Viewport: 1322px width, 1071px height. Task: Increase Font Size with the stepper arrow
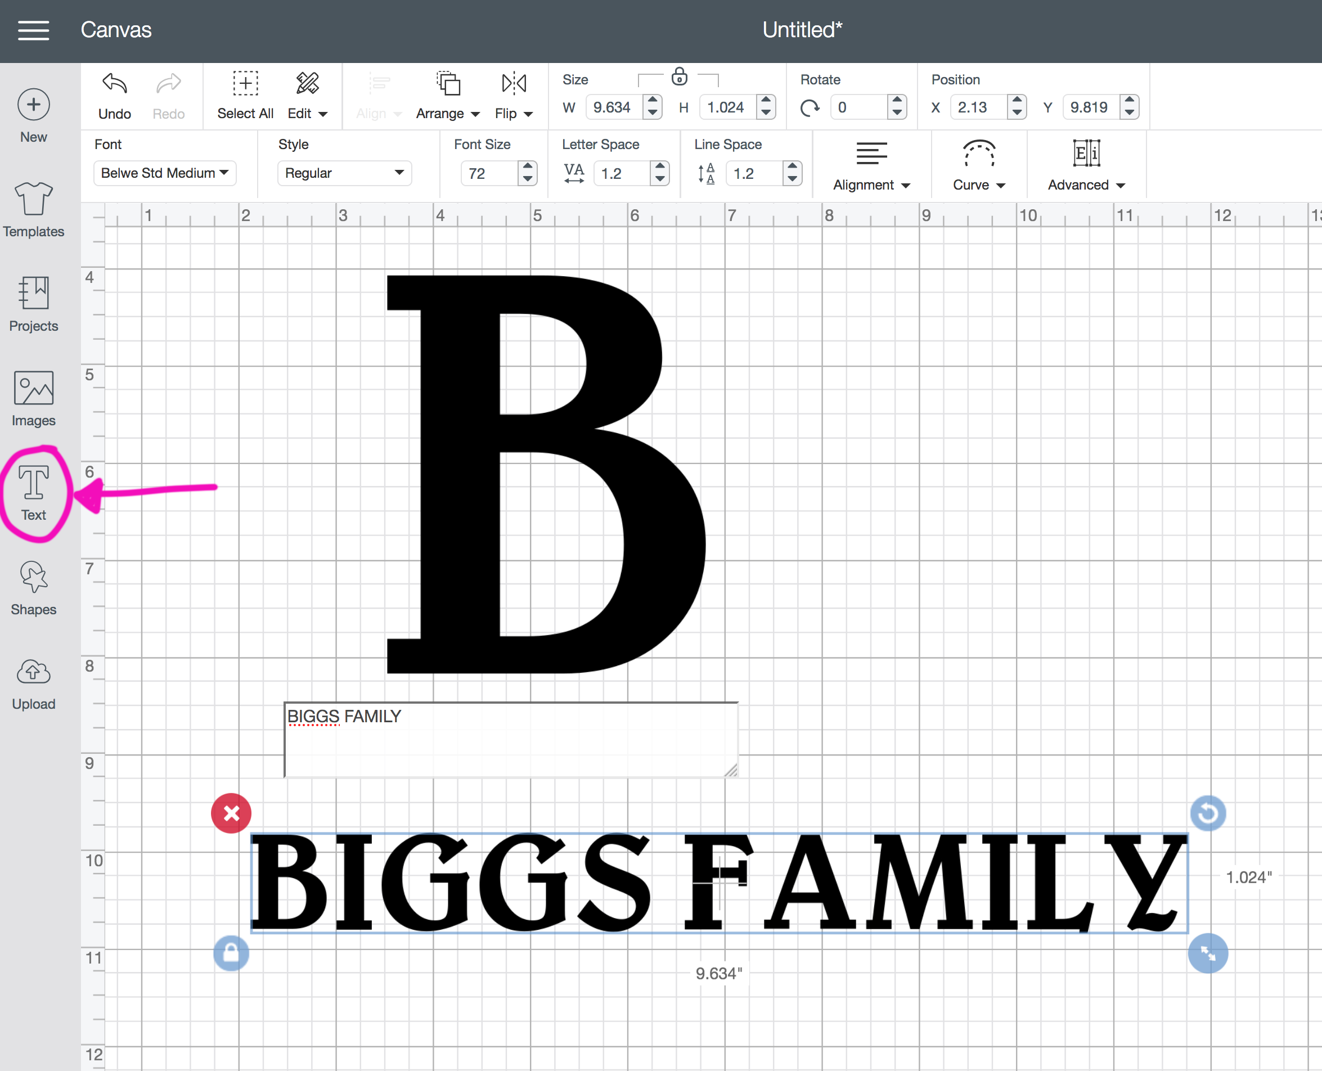click(528, 167)
